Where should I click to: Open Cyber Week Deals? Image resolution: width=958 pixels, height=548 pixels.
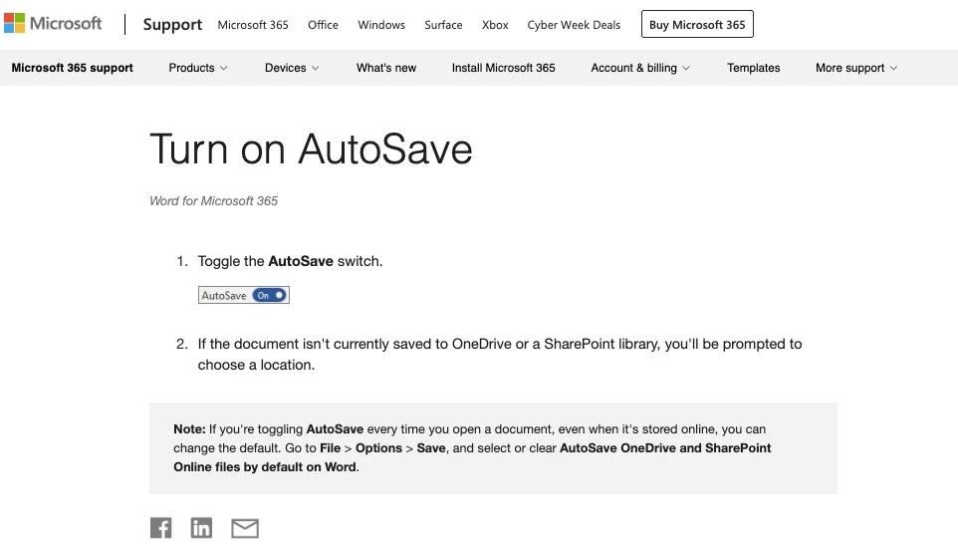(x=574, y=25)
